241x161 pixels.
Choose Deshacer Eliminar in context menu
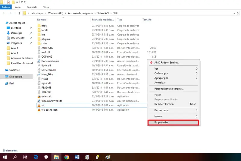(174, 104)
